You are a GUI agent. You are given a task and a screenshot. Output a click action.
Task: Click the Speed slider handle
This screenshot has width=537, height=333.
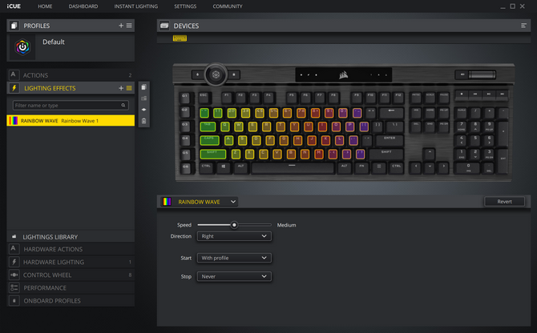234,225
